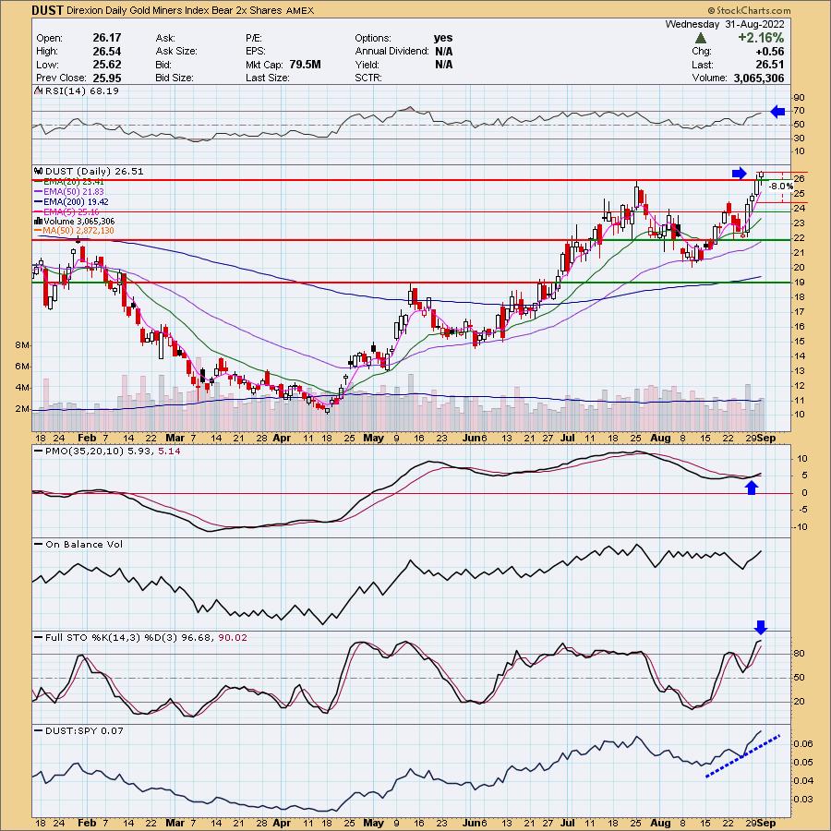Click the RSI(14) 68.19 indicator label
Viewport: 831px width, 831px height.
click(81, 90)
